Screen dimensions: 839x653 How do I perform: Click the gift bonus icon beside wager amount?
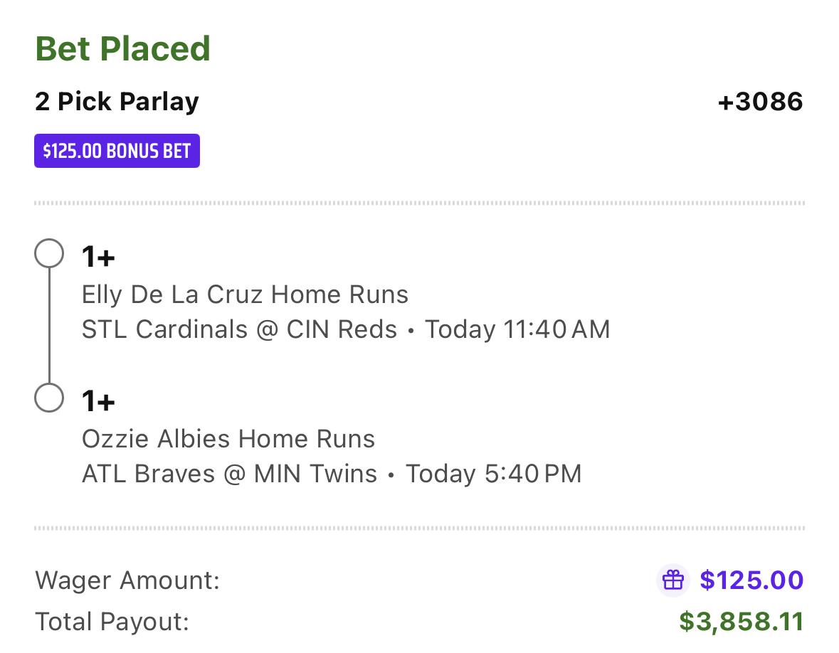672,580
